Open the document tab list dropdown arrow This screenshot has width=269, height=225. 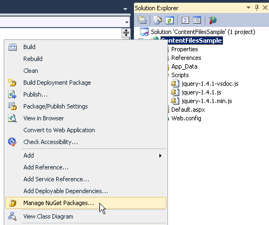[125, 9]
